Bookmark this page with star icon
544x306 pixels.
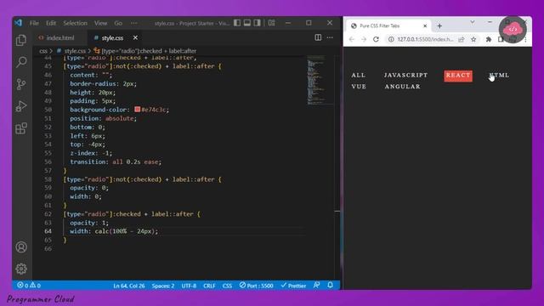click(473, 40)
